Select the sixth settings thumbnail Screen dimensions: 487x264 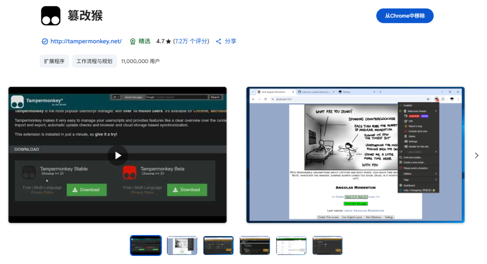pos(327,246)
